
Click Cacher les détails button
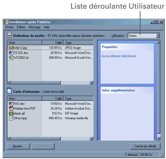click(x=145, y=146)
